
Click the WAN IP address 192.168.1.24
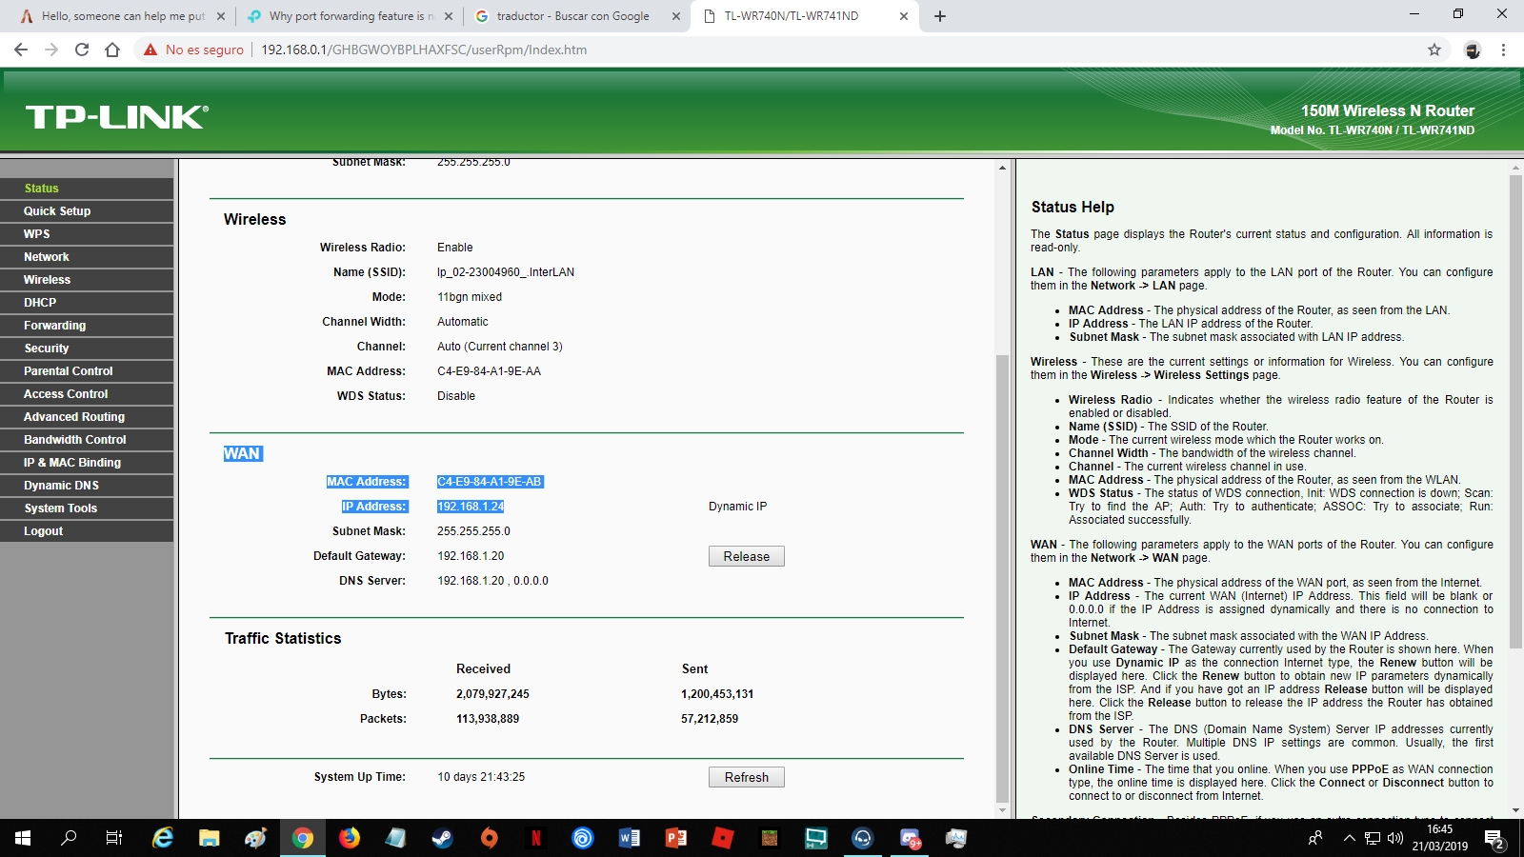[471, 507]
